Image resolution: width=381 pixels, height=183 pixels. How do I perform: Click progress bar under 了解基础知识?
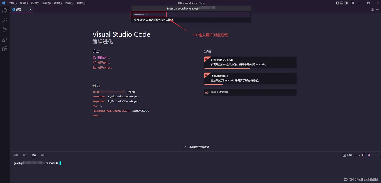coord(250,84)
